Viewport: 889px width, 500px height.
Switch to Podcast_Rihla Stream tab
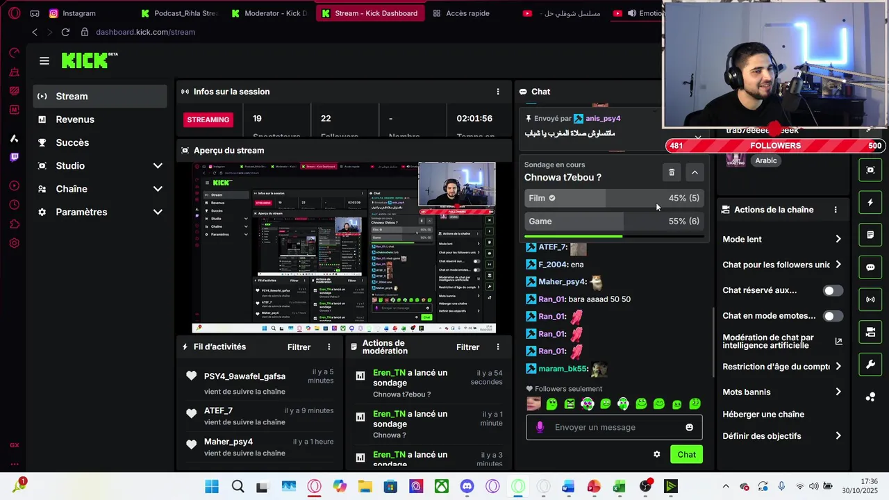179,13
